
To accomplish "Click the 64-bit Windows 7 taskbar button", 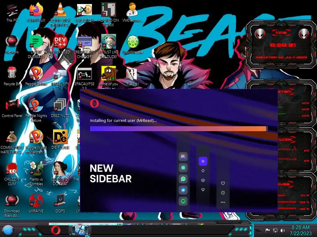I will point(80,230).
